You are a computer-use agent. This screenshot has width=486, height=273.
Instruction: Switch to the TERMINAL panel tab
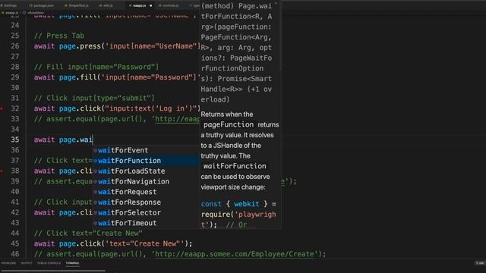73,263
